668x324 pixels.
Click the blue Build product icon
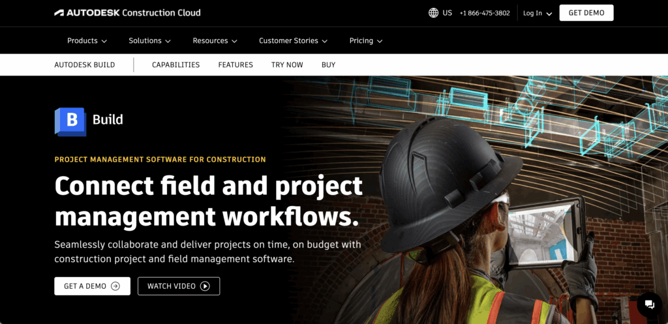click(70, 122)
